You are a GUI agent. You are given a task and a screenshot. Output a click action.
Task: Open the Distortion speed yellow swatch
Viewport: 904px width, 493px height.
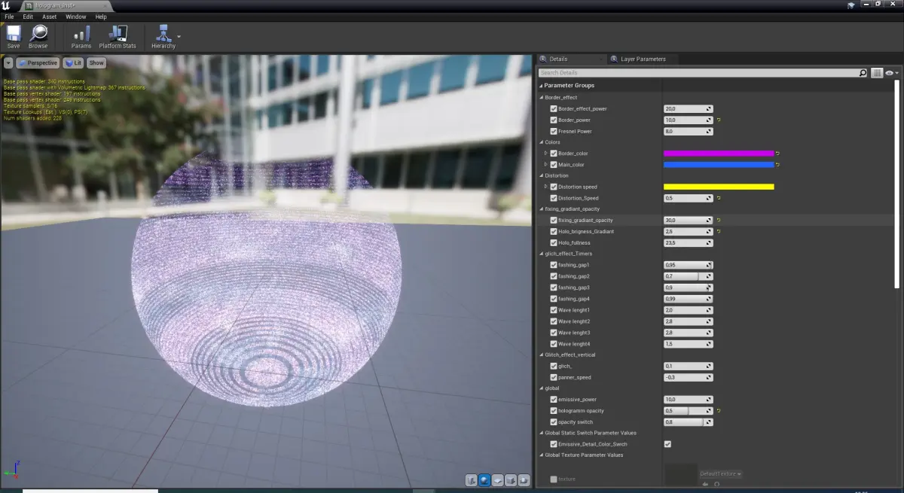(719, 187)
